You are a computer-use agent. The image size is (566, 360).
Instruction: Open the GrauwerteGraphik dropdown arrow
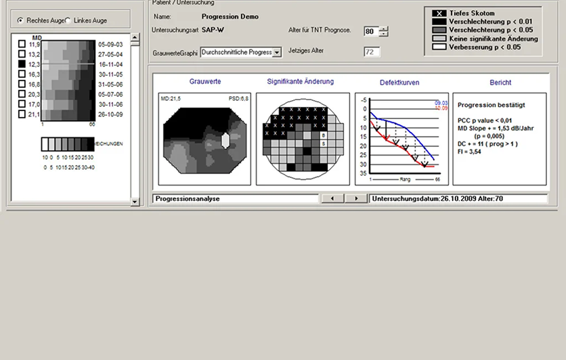click(277, 52)
